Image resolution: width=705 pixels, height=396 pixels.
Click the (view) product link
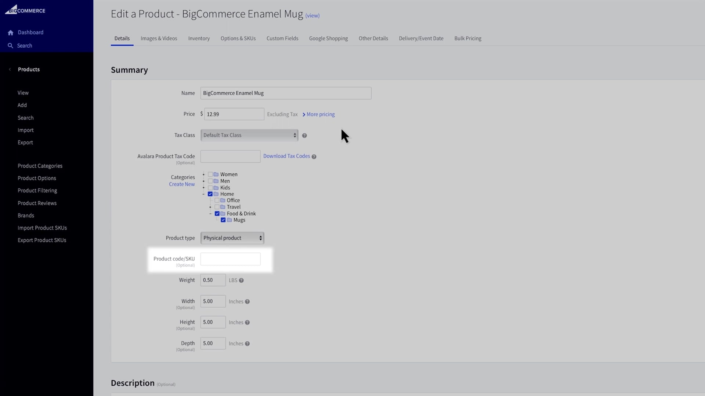pos(312,16)
